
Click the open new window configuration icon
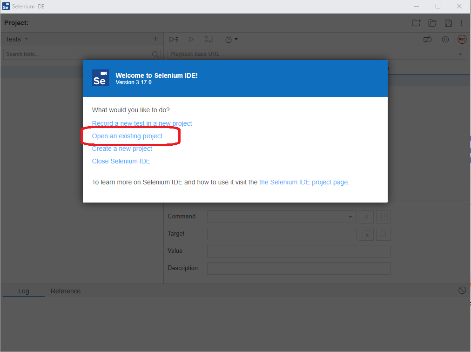[384, 217]
